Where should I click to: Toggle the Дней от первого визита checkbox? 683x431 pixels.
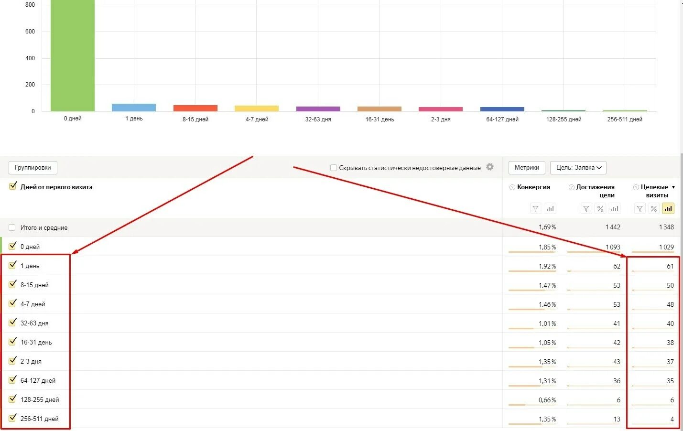tap(13, 186)
